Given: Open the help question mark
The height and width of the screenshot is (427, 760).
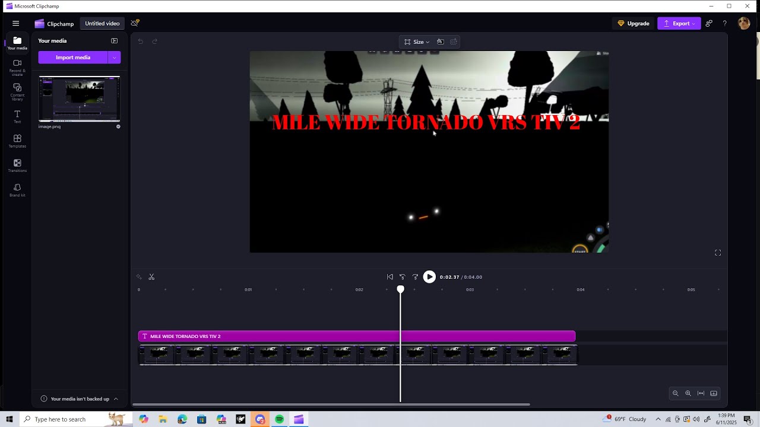Looking at the screenshot, I should tap(724, 24).
